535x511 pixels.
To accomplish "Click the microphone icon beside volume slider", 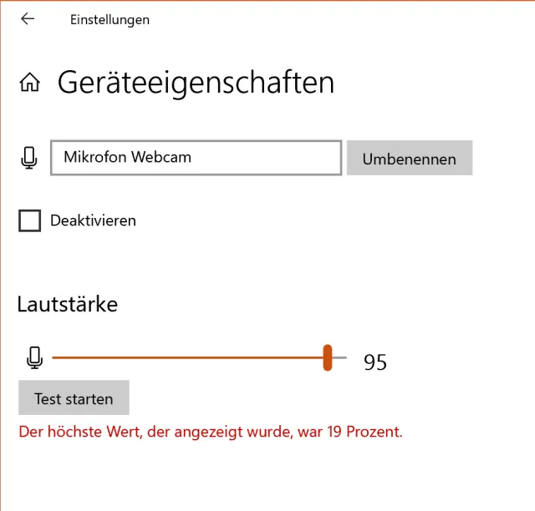I will 34,358.
